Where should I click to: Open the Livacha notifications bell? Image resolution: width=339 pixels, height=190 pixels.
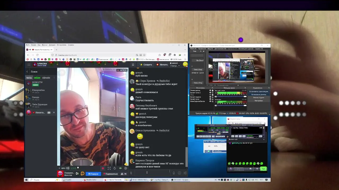click(x=133, y=64)
